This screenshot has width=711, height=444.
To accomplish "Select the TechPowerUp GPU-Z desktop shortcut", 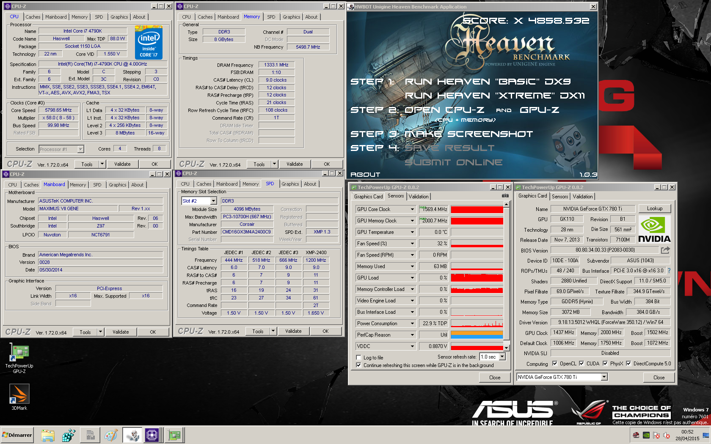I will point(19,358).
